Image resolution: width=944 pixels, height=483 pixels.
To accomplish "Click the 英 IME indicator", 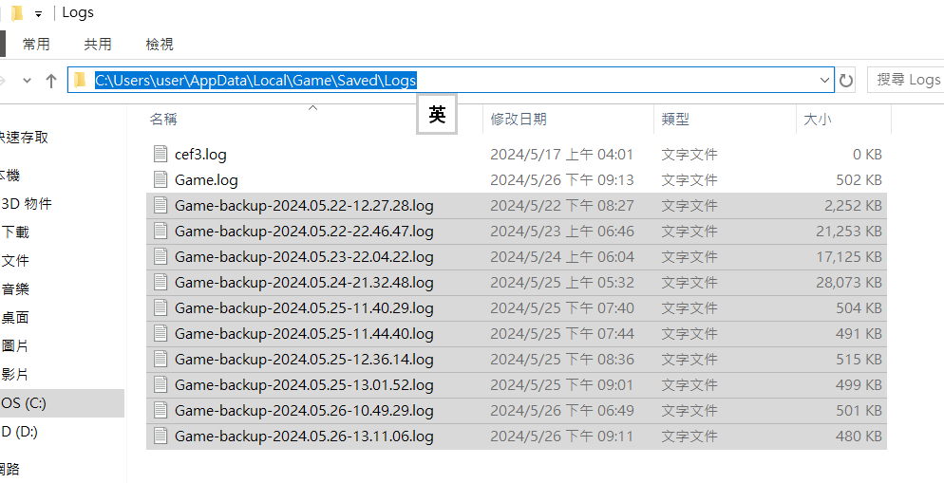I will pos(437,114).
